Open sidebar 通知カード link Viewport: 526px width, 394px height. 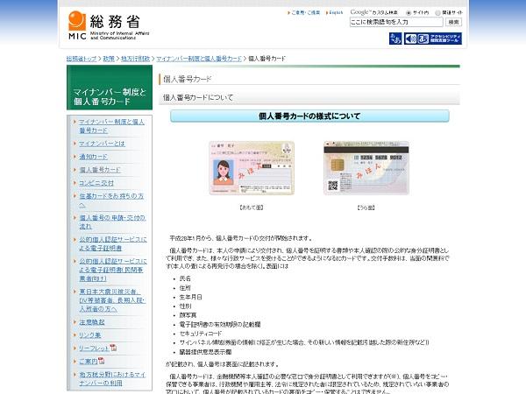[x=93, y=157]
